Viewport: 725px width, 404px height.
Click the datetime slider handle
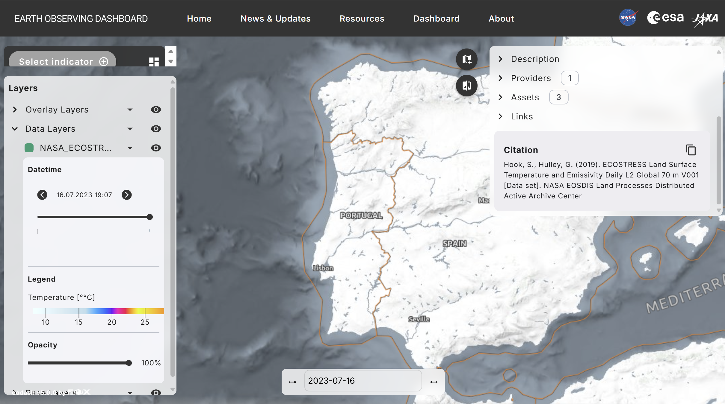[x=150, y=217]
